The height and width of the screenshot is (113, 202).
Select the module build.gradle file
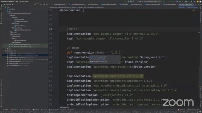[x=22, y=55]
